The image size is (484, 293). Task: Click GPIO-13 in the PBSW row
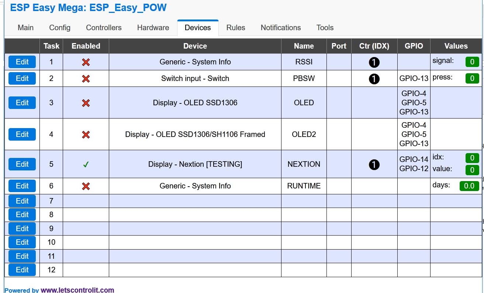[x=414, y=78]
